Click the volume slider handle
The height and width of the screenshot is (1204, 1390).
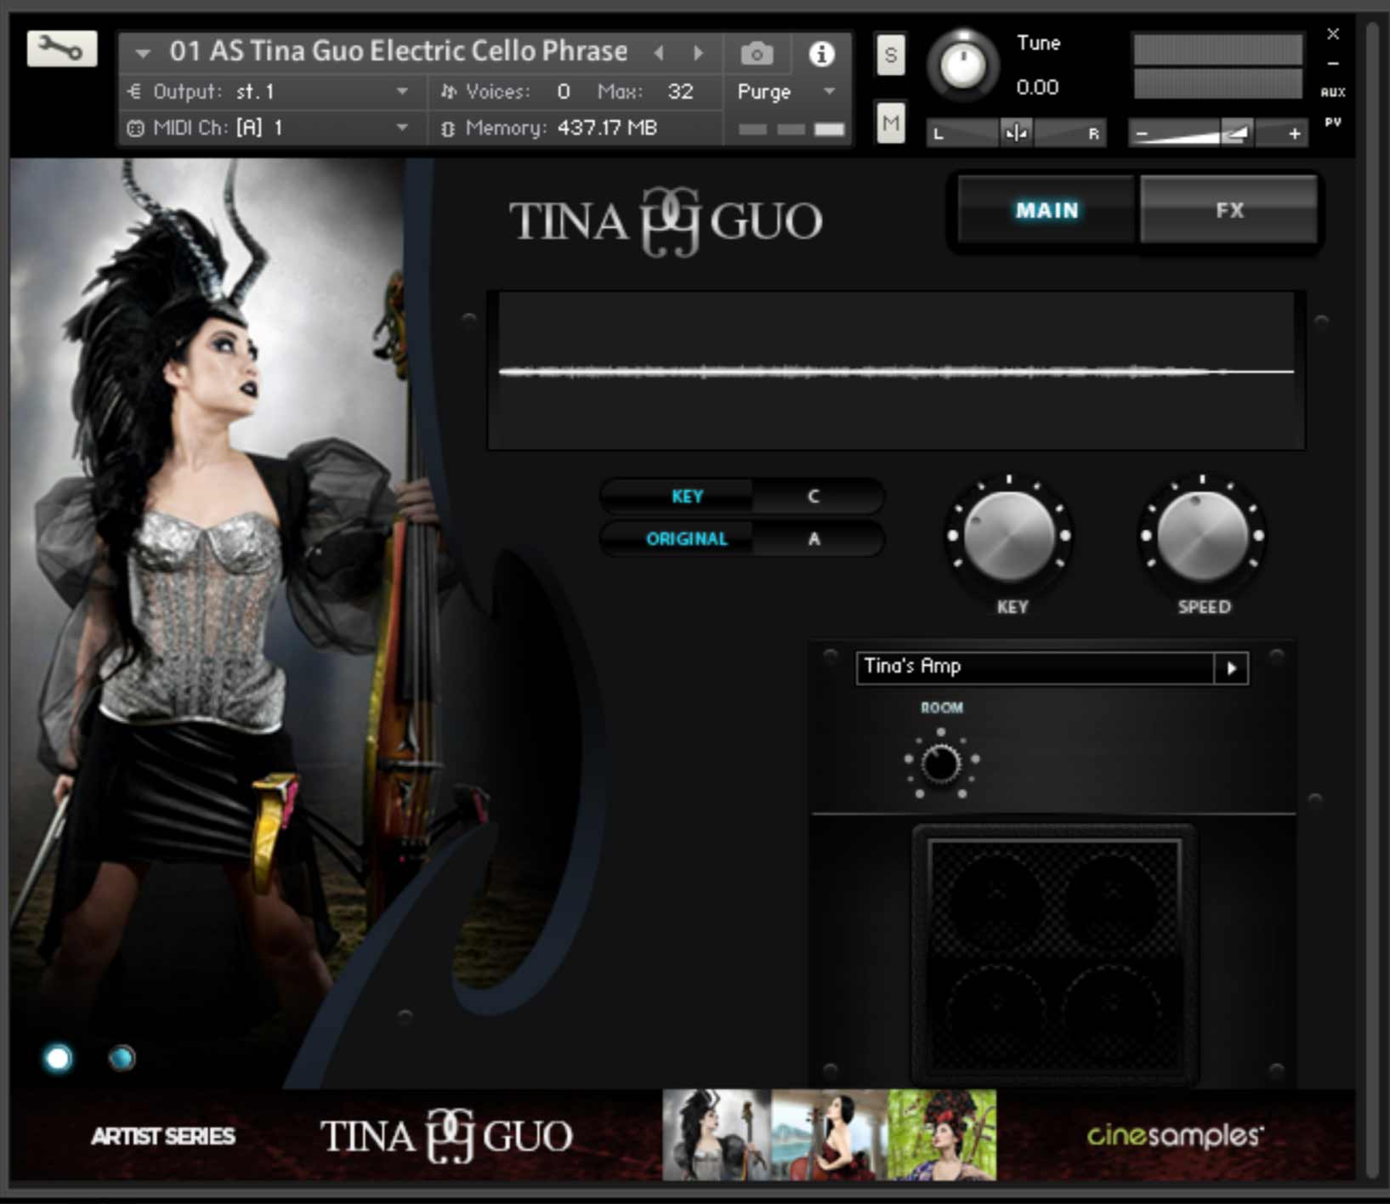(1235, 133)
